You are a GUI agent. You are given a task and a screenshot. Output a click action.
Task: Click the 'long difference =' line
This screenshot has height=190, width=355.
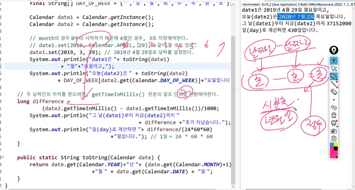[x=44, y=101]
